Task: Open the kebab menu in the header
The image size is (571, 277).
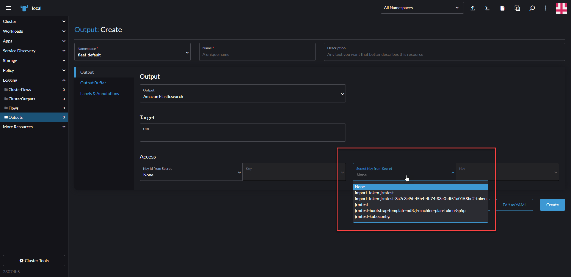Action: pos(546,8)
